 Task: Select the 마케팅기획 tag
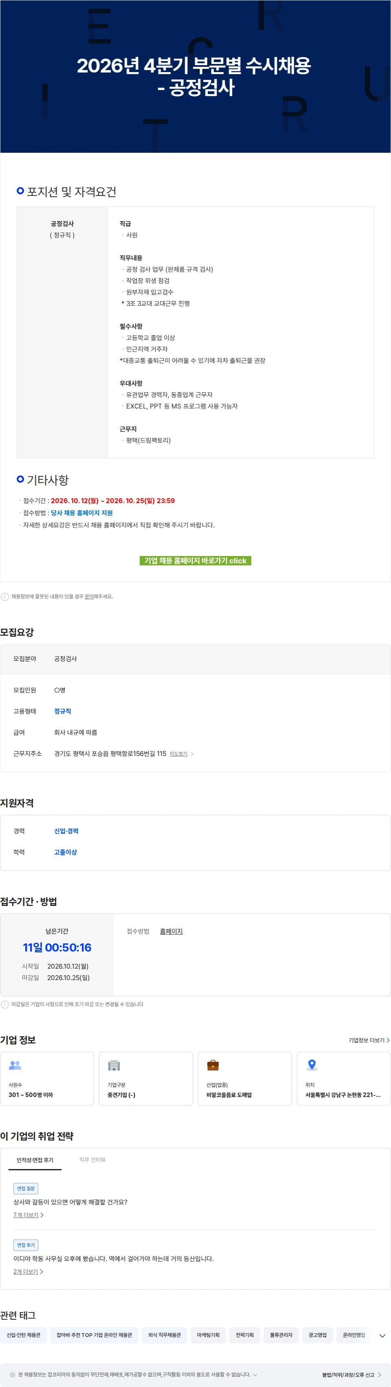pyautogui.click(x=209, y=1335)
